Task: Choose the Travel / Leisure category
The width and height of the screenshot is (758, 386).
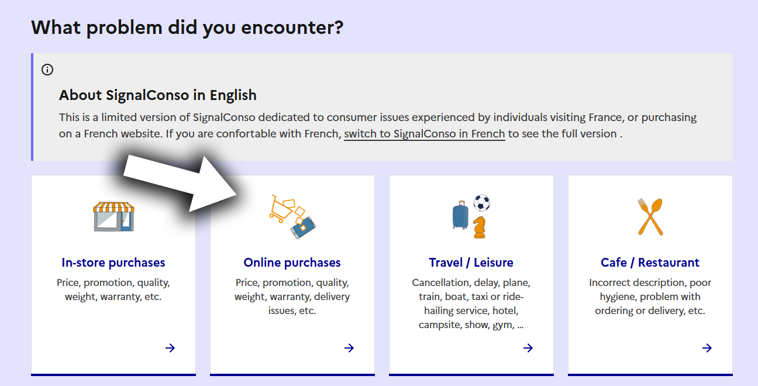Action: [x=471, y=263]
